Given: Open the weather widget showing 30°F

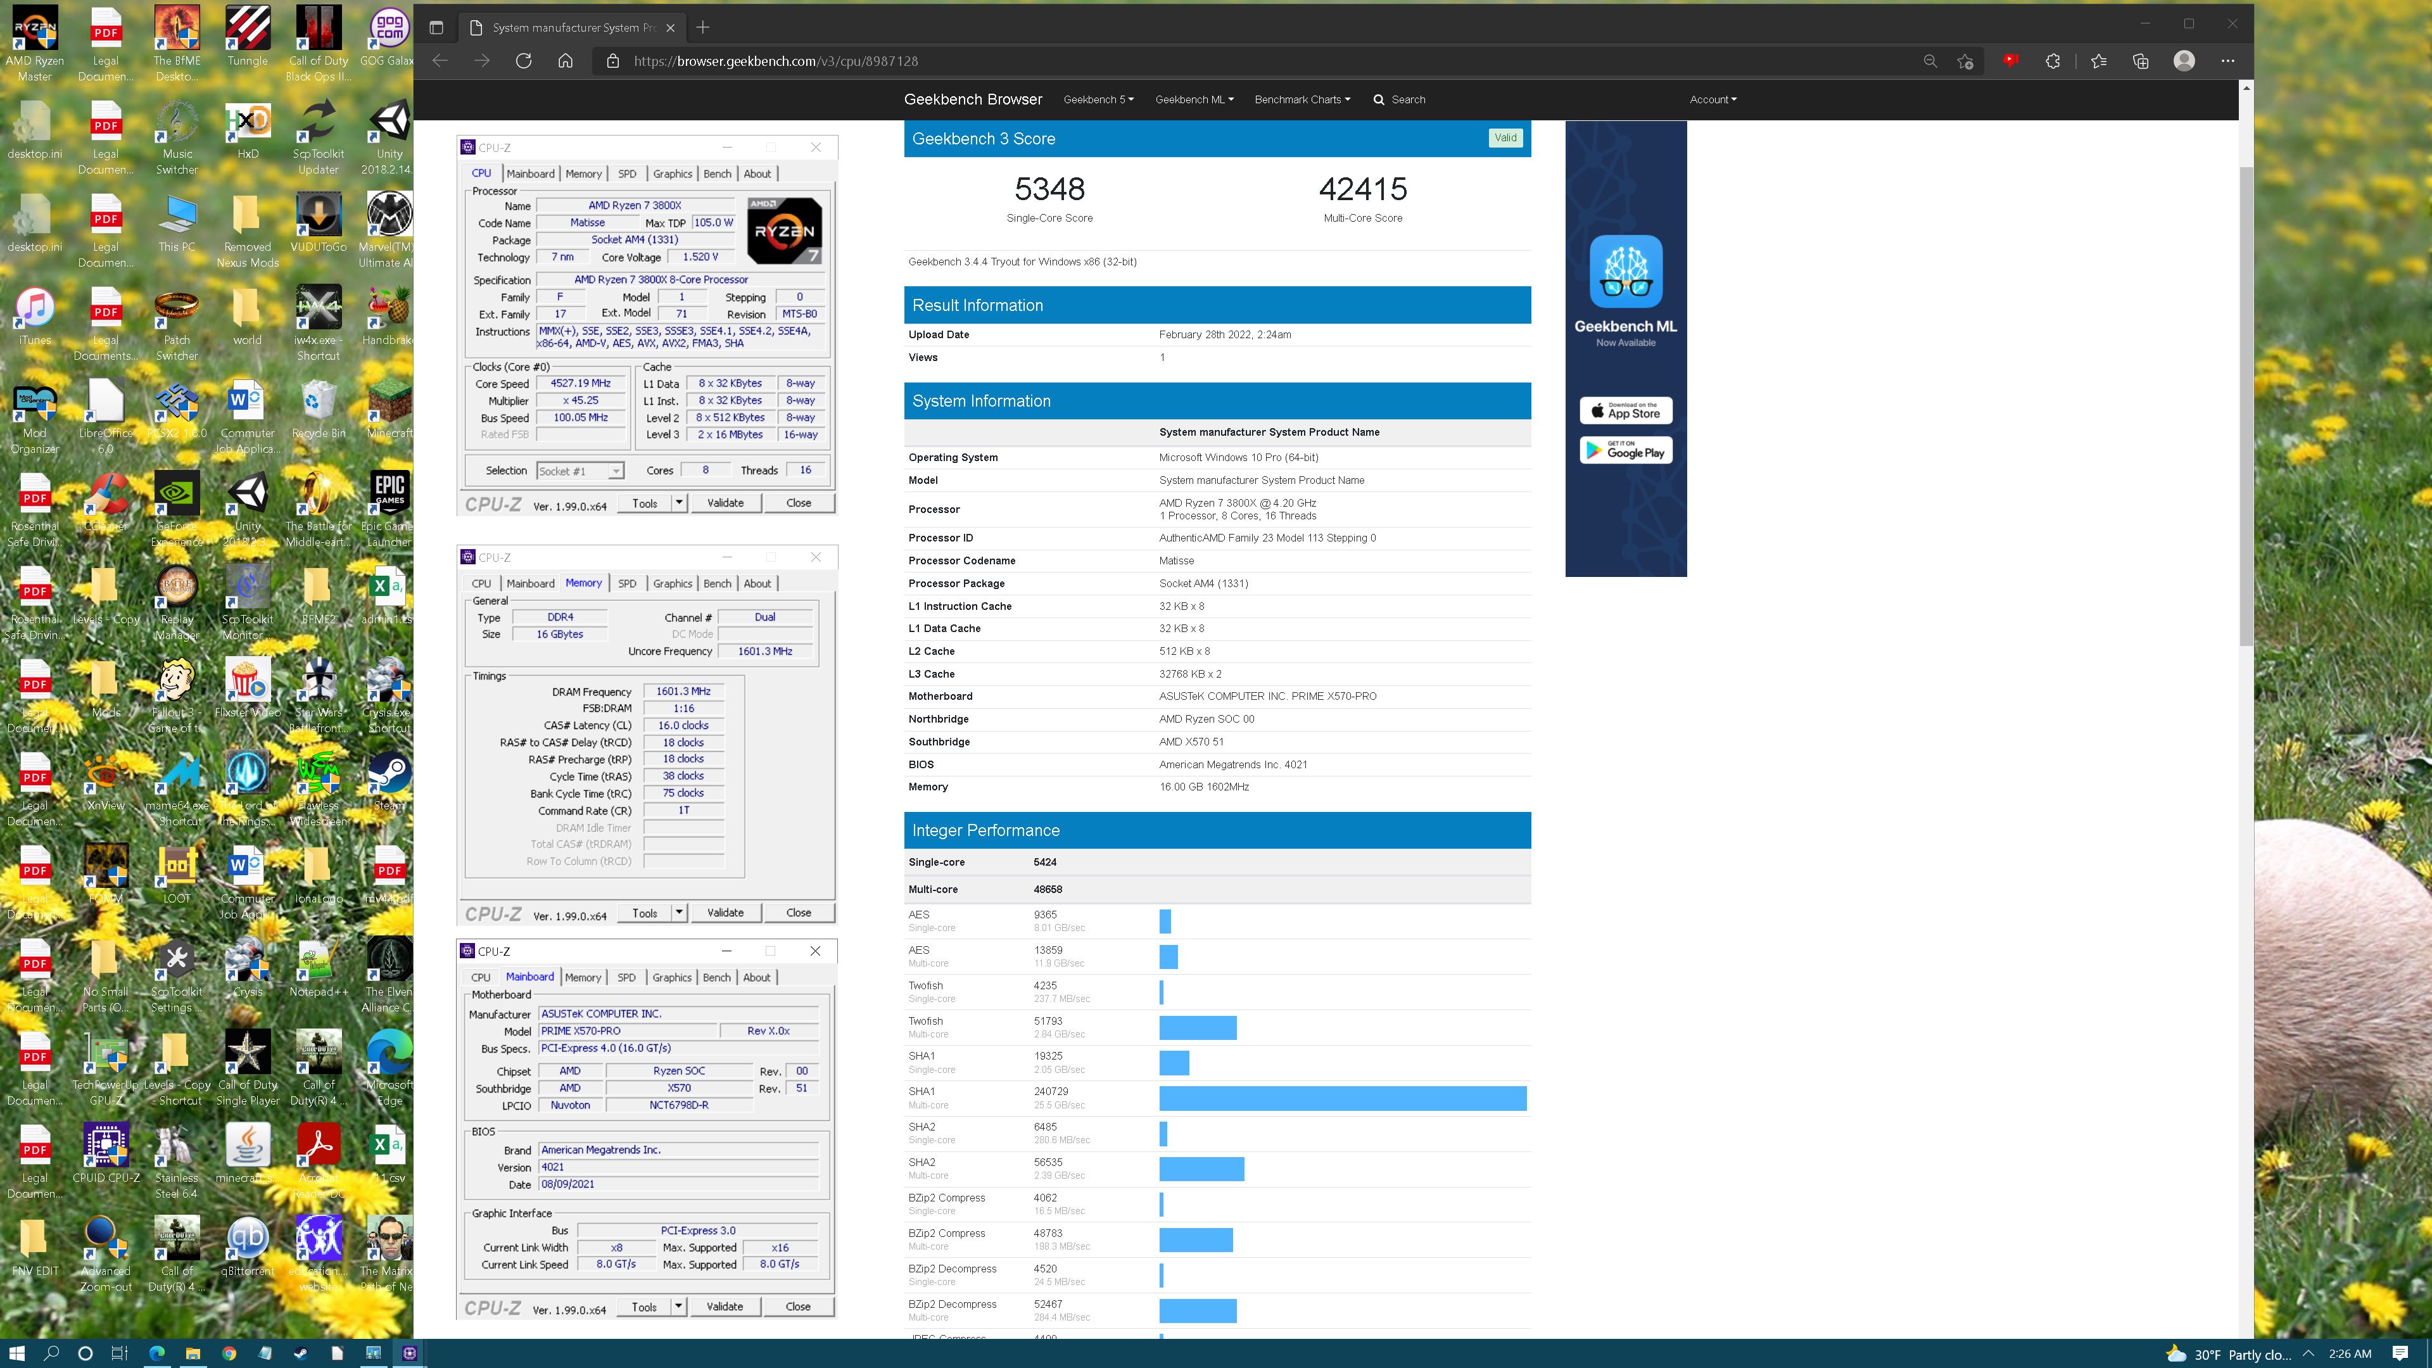Looking at the screenshot, I should (2228, 1353).
